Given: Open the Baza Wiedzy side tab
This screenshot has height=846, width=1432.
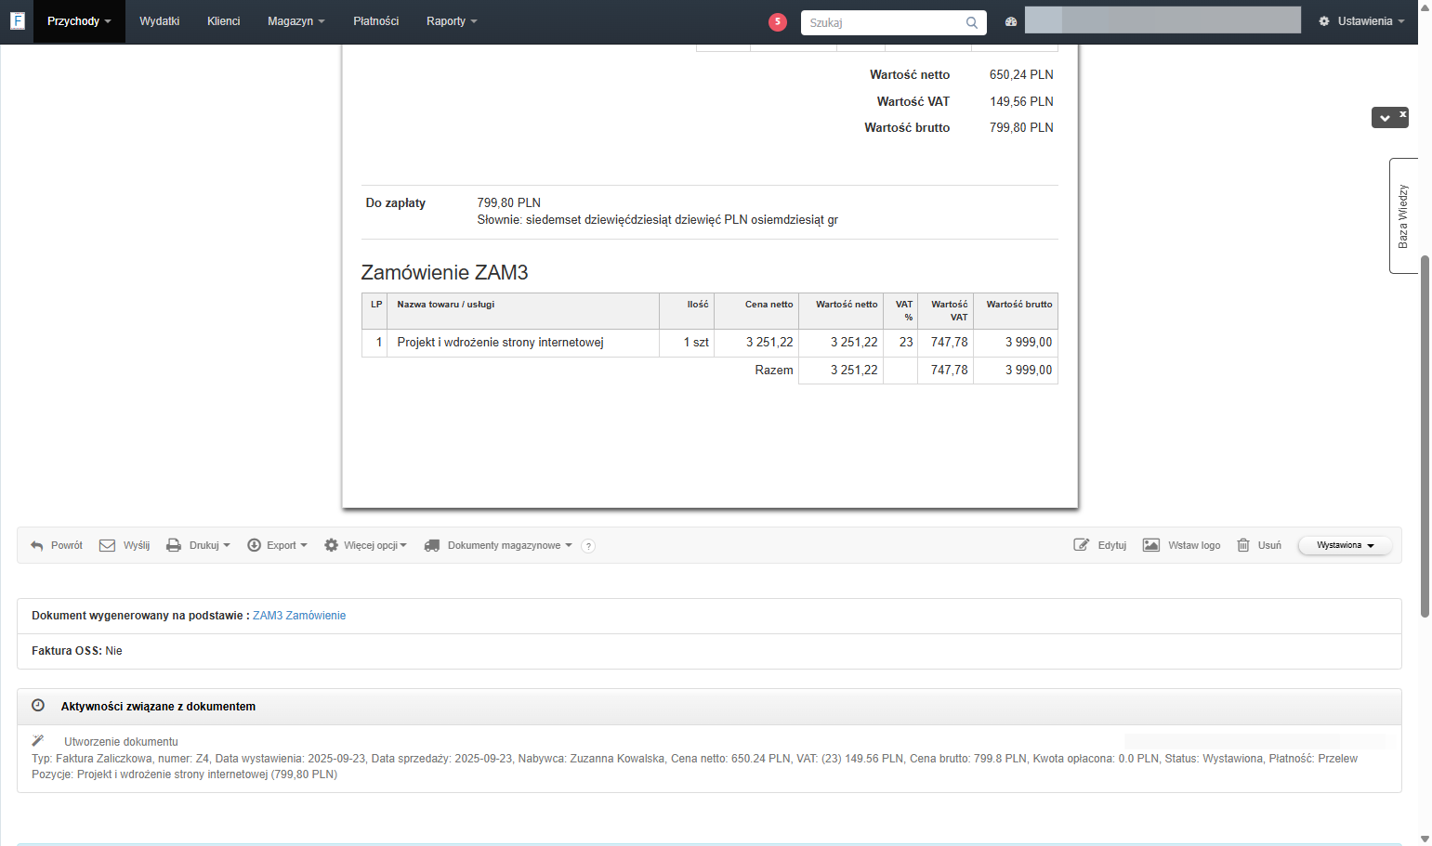Looking at the screenshot, I should 1403,216.
